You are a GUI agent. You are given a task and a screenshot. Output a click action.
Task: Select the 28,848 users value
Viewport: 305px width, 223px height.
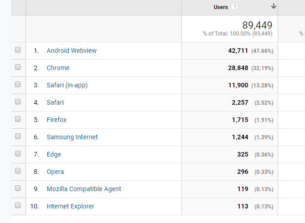point(238,68)
